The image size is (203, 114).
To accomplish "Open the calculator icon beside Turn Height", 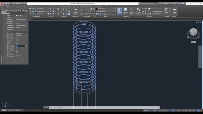I will click(x=26, y=46).
